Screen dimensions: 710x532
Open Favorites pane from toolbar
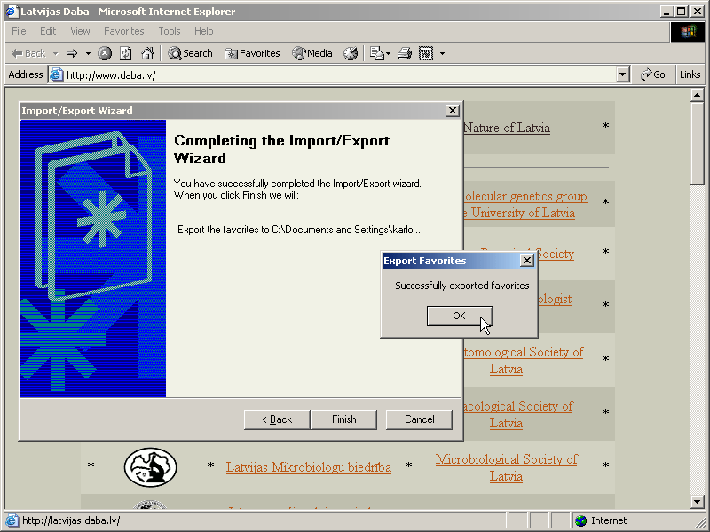252,53
